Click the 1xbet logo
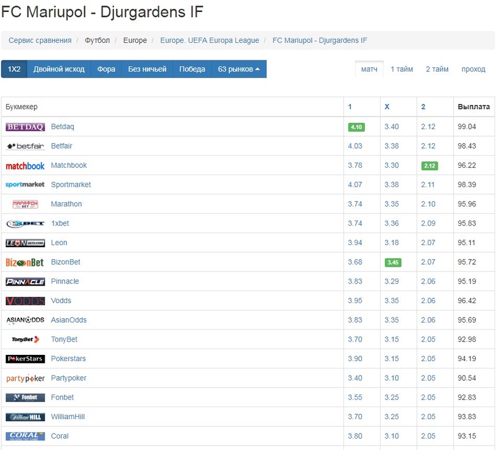This screenshot has width=504, height=450. tap(25, 224)
